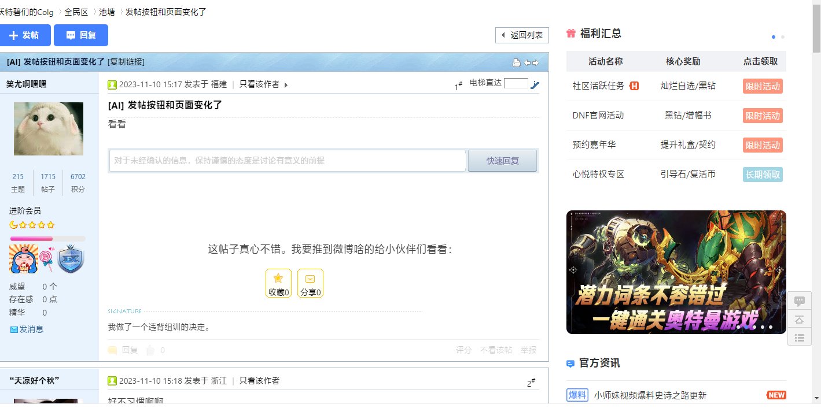Image resolution: width=821 pixels, height=408 pixels.
Task: Click the white cat avatar image
Action: coord(49,128)
